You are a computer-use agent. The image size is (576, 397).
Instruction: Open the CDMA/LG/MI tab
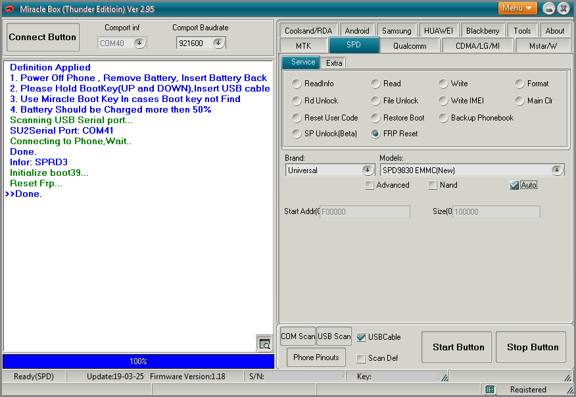(x=477, y=45)
